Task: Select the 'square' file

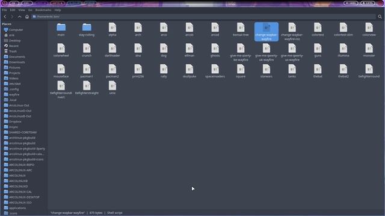Action: 241,71
